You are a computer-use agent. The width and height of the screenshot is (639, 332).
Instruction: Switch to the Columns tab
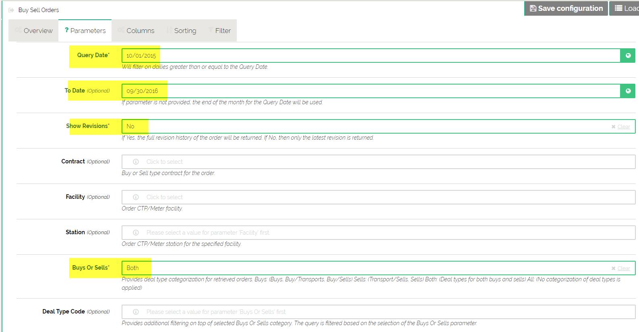136,31
